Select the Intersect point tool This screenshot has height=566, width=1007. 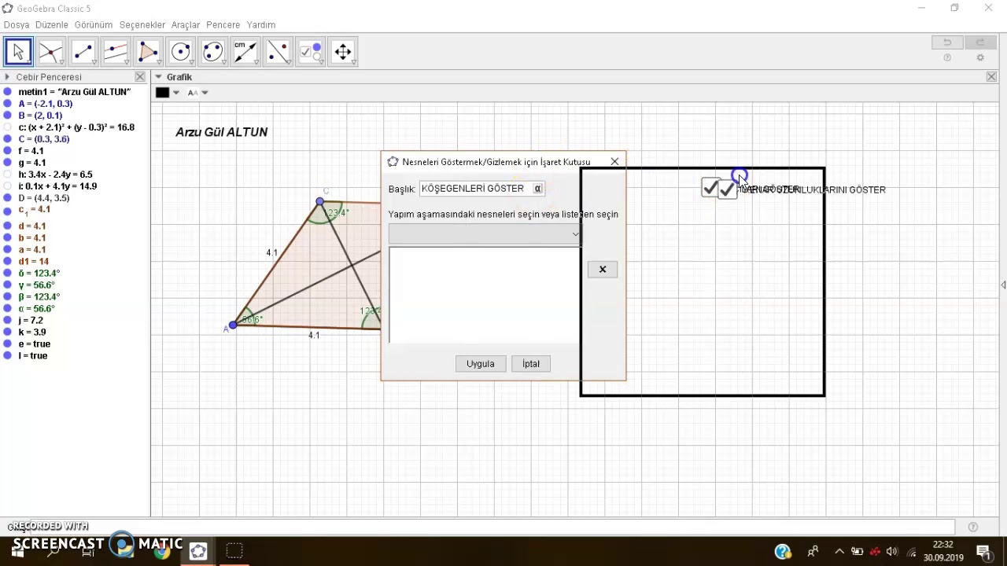(50, 52)
